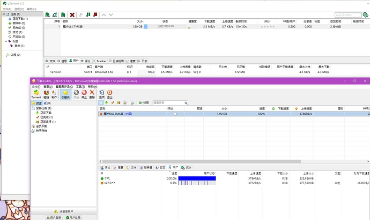370x220 pixels.
Task: Switch to the IE tab in BitComet sidebar
Action: (x=48, y=103)
